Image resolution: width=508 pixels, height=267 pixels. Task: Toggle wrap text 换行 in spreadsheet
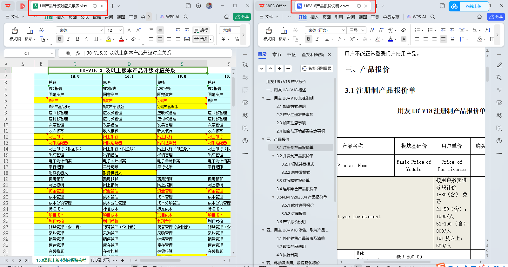pyautogui.click(x=201, y=30)
